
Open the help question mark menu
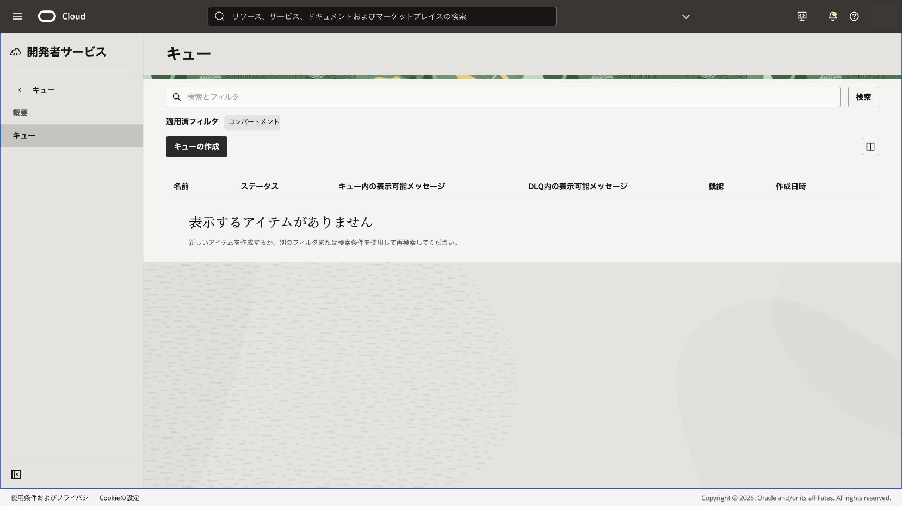[x=854, y=16]
